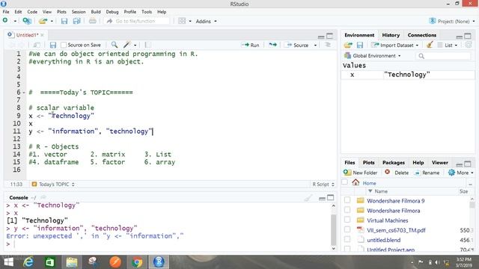Screen dimensions: 479x269
Task: Open the Global Environment dropdown
Action: (x=373, y=56)
